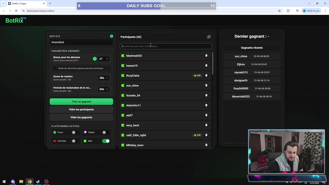329x185 pixels.
Task: Click Chrome icon in taskbar
Action: click(x=30, y=182)
